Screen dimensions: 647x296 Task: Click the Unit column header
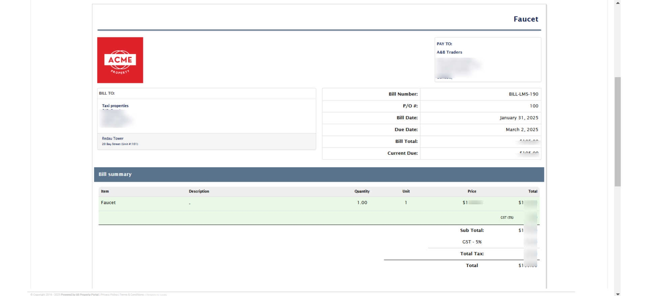[406, 191]
